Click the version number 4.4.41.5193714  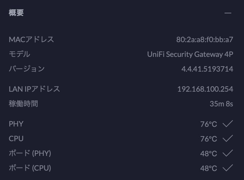(207, 69)
